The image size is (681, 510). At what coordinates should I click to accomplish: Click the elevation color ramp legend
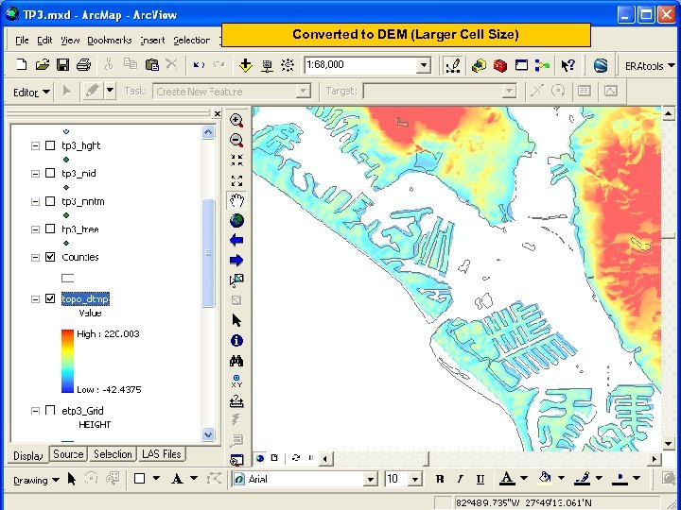coord(67,361)
